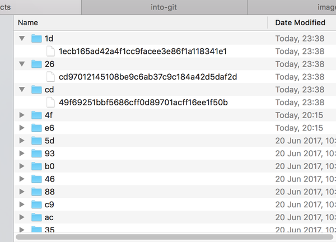Image resolution: width=336 pixels, height=242 pixels.
Task: Collapse the 1d folder disclosure triangle
Action: point(22,39)
